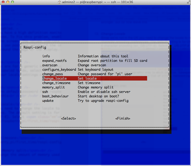Click 'Set locale' description text
The width and height of the screenshot is (191, 166).
87,78
